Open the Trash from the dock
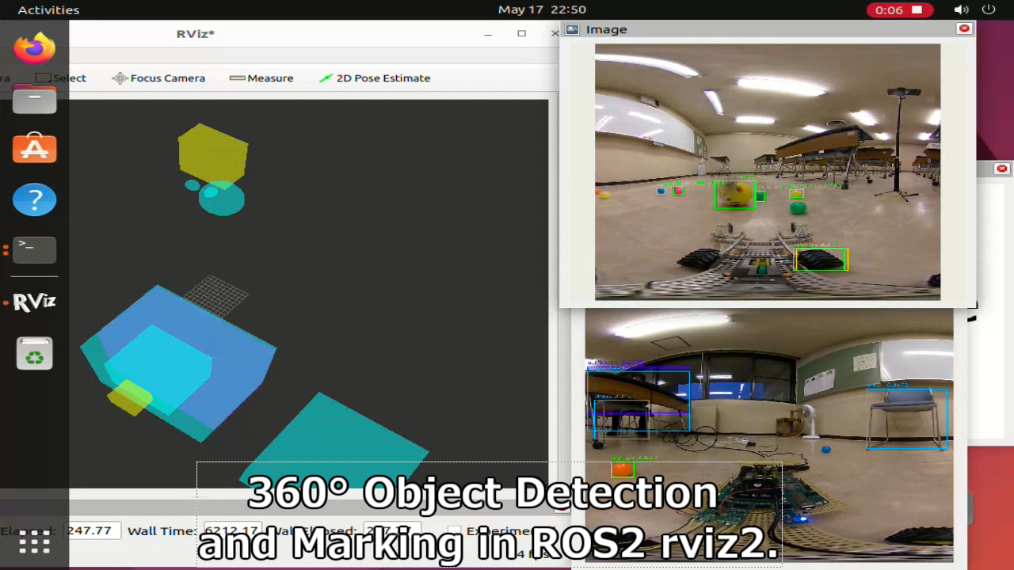The width and height of the screenshot is (1014, 570). [x=34, y=353]
